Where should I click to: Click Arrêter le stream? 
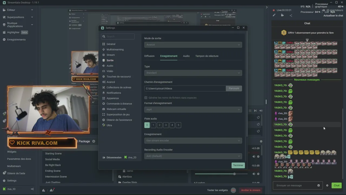(x=251, y=190)
